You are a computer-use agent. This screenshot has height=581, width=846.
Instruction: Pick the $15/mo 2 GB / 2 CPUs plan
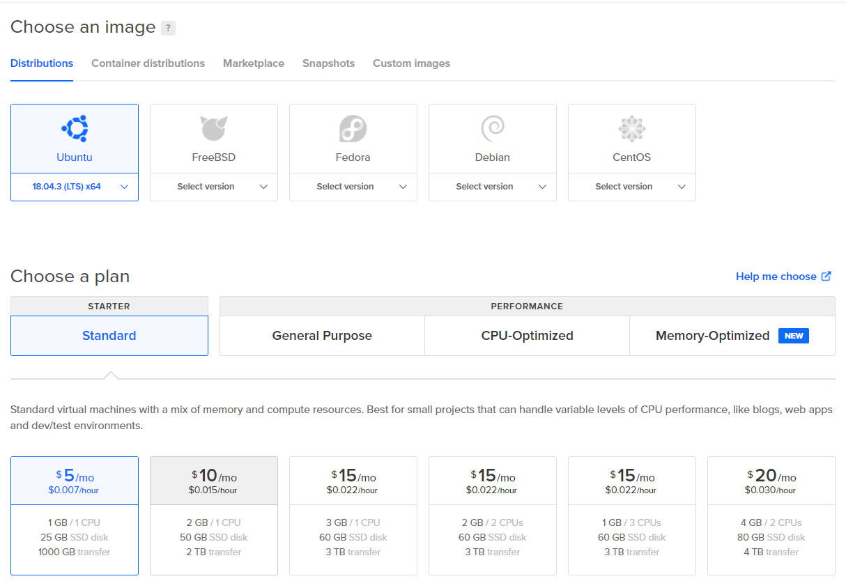(x=493, y=516)
